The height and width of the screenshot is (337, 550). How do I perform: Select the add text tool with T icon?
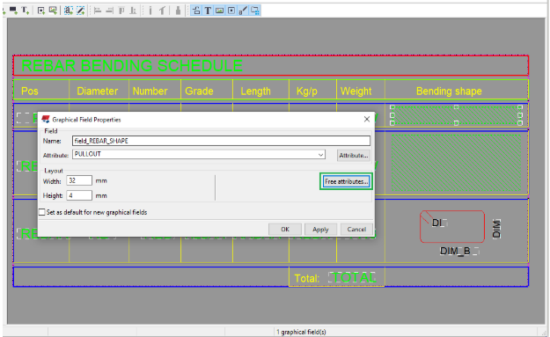tap(25, 11)
